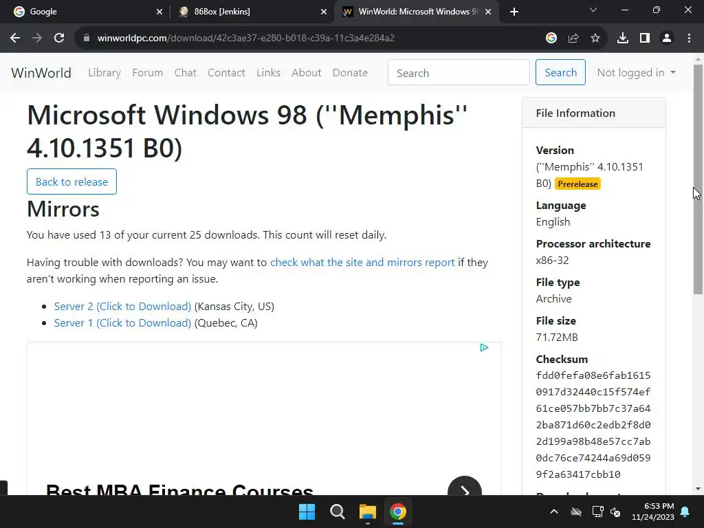Screen dimensions: 704x528
Task: Open the Chat nav item
Action: 186,72
